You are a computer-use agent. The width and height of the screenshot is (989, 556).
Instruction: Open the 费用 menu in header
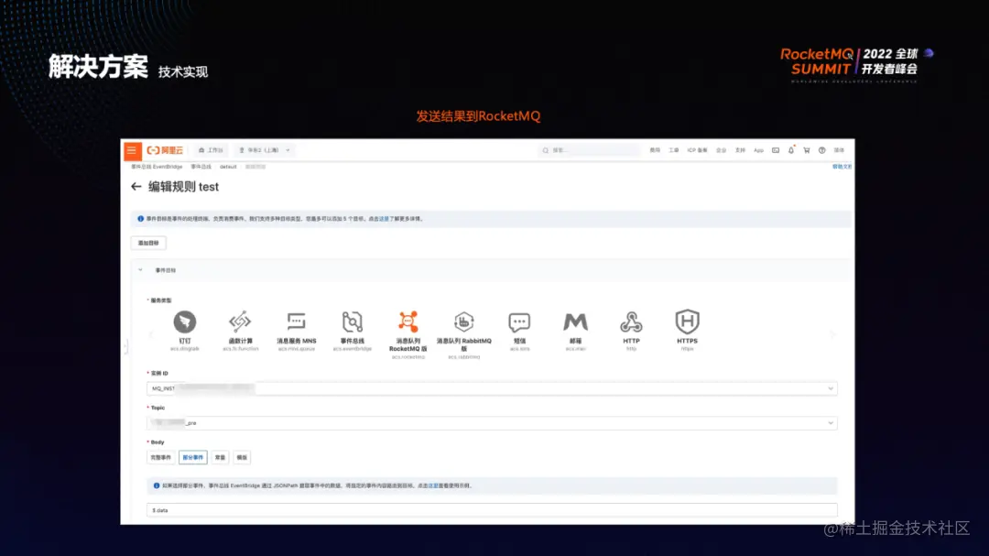656,150
